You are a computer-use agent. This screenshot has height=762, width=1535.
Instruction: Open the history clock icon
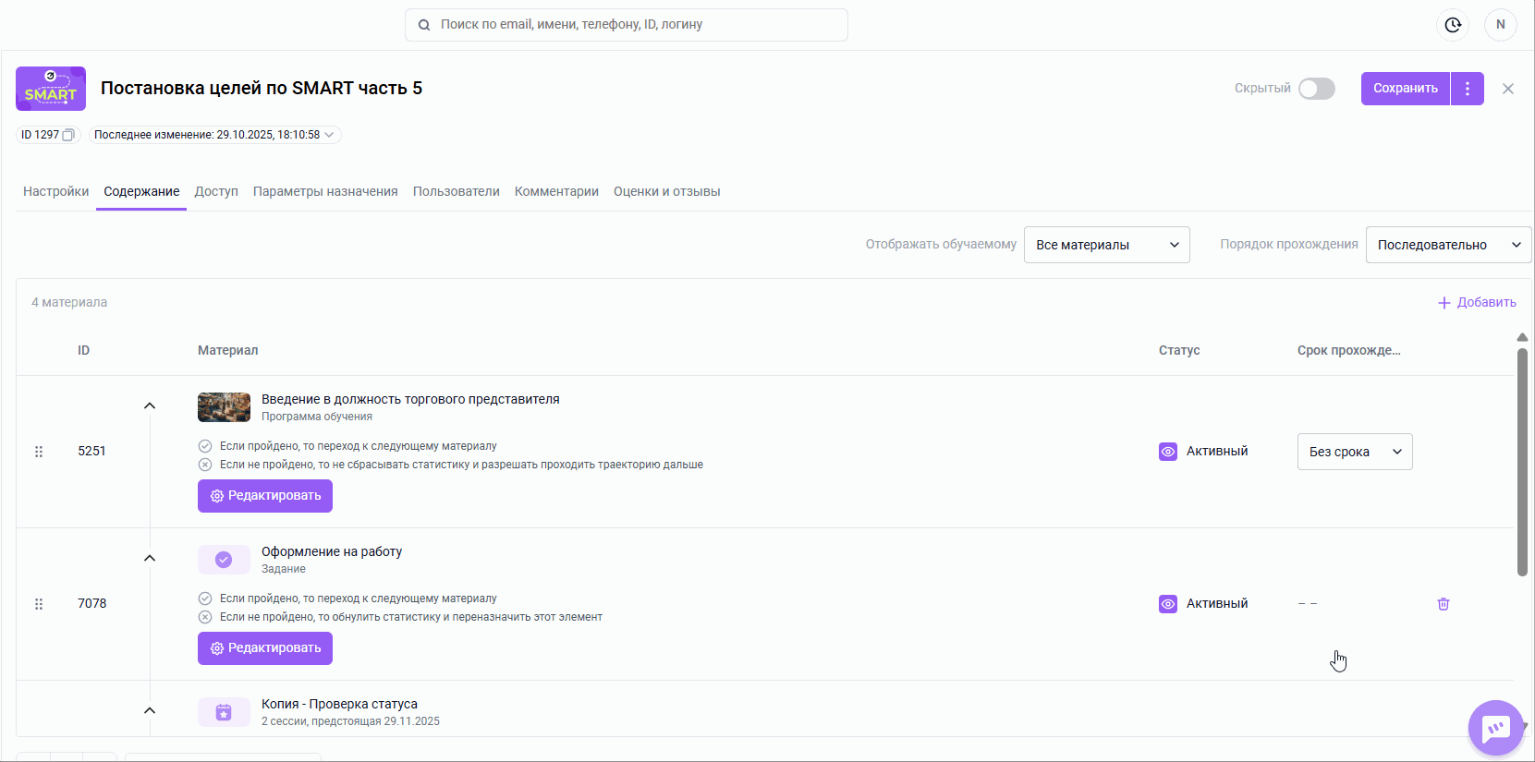coord(1453,25)
